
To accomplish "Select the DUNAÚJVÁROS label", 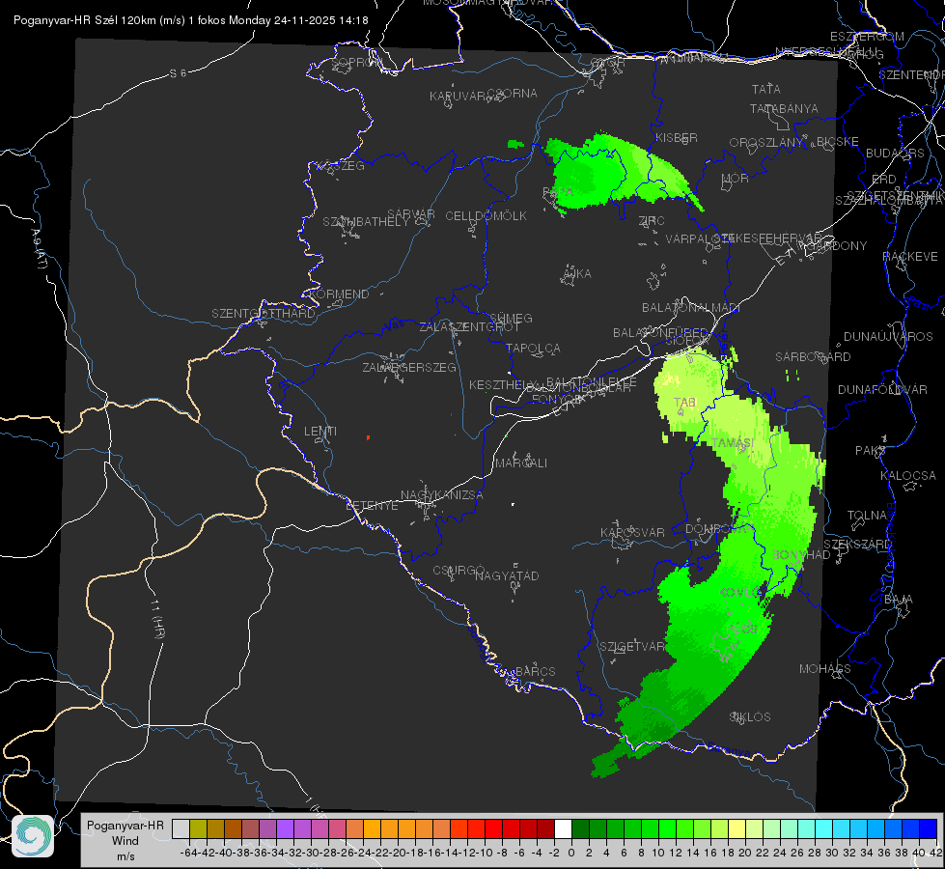I will point(888,337).
